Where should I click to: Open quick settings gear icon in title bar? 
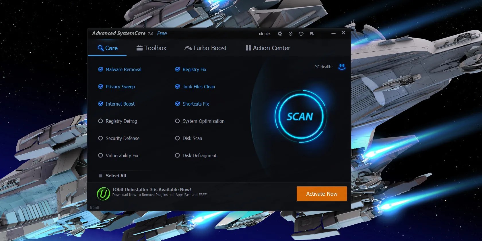click(x=280, y=34)
